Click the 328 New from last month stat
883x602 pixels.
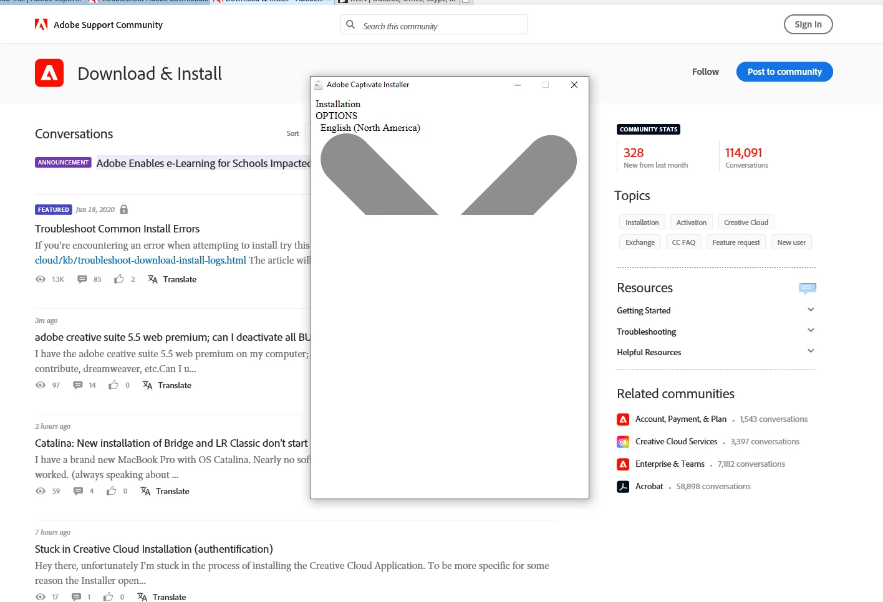(655, 157)
